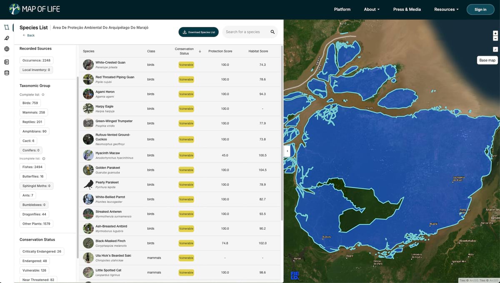The height and width of the screenshot is (283, 500).
Task: Click the Map of Life tree logo
Action: [15, 9]
